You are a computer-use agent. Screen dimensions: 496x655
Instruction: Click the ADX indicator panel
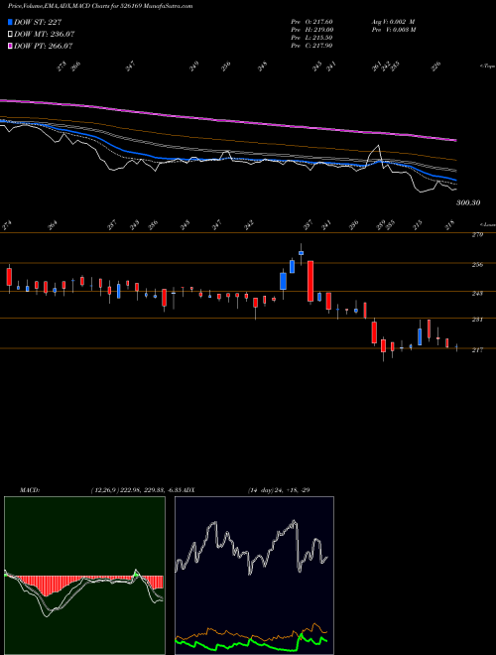pyautogui.click(x=254, y=576)
